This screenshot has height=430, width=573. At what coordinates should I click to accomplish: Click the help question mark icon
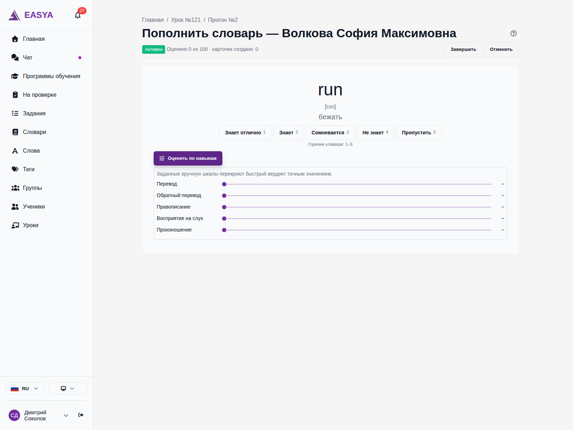[x=514, y=33]
